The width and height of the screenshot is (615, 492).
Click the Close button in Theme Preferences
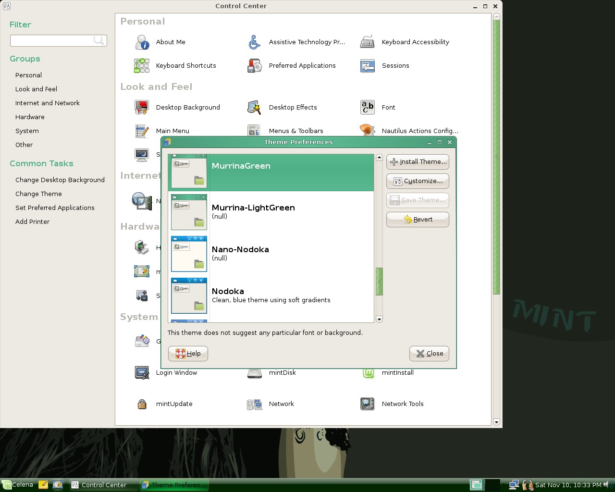[x=429, y=354]
